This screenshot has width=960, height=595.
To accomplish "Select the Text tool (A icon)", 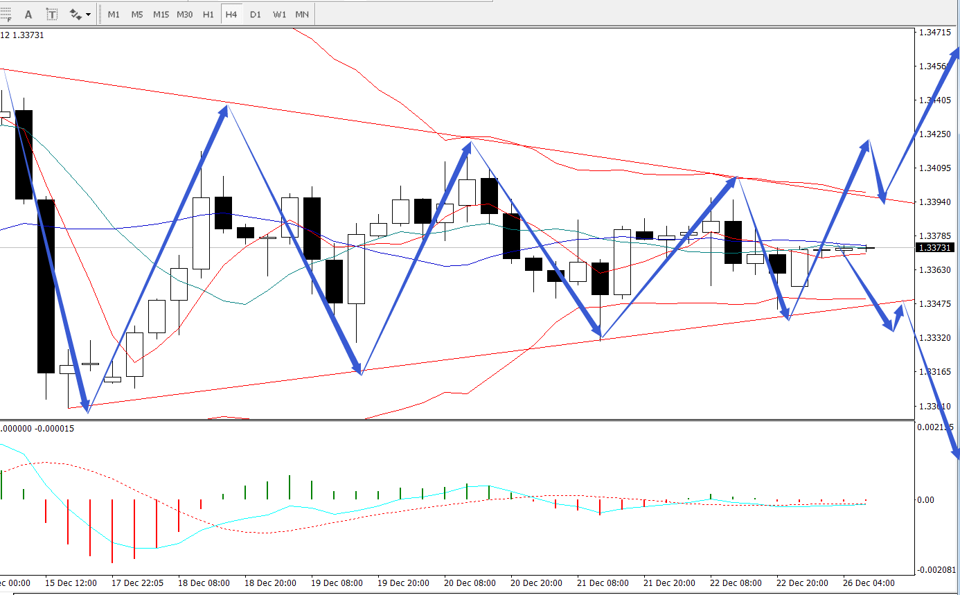I will point(28,14).
